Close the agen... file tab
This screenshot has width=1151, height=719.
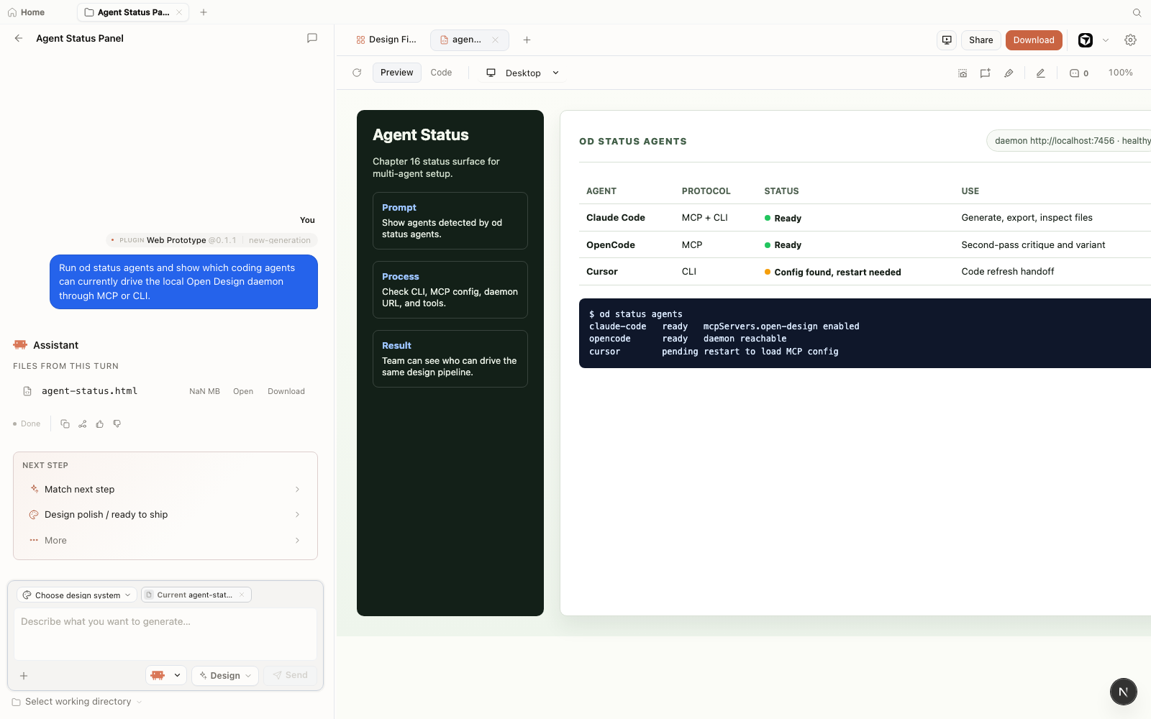pos(495,40)
